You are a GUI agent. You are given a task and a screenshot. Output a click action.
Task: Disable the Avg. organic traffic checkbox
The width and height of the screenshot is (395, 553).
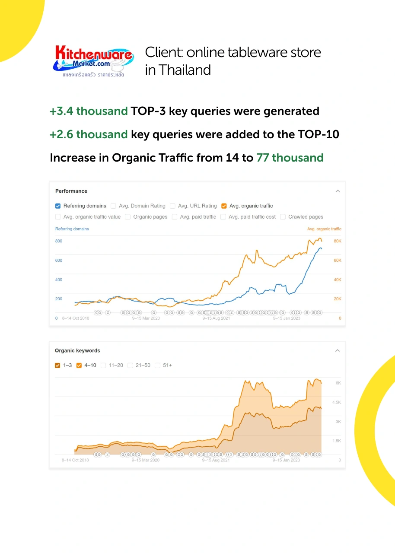coord(224,206)
